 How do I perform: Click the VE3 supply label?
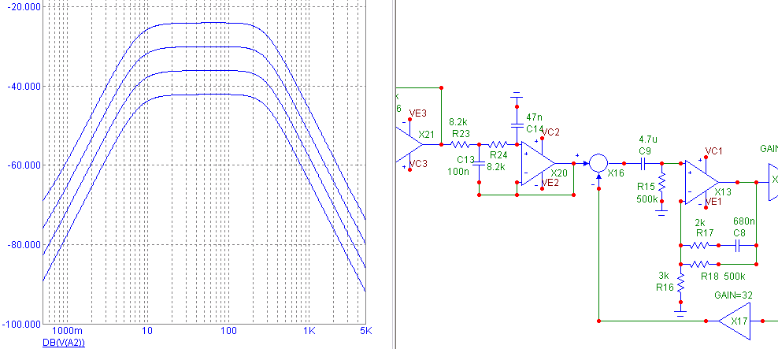(417, 113)
